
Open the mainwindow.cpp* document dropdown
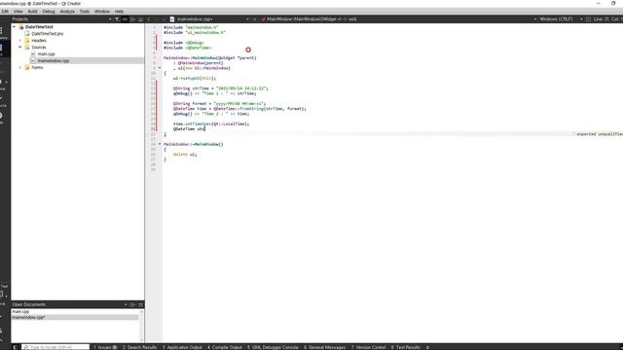(x=247, y=19)
